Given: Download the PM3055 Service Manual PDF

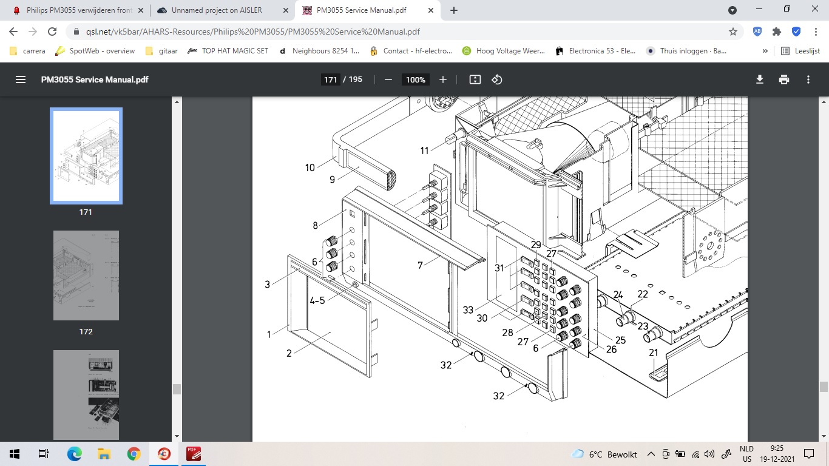Looking at the screenshot, I should click(x=759, y=79).
